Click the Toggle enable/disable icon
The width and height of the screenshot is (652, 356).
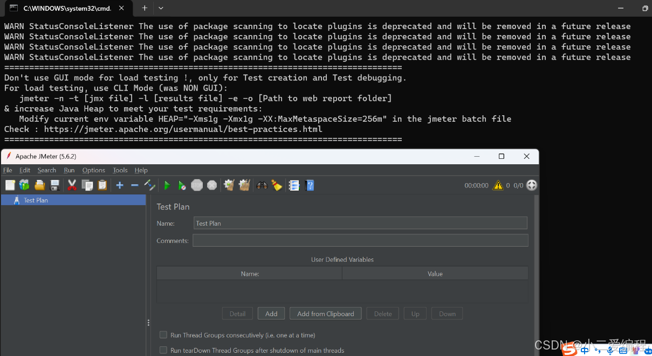pos(150,185)
